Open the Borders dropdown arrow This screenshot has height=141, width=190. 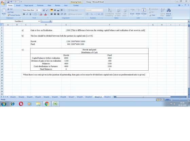(x=38, y=14)
